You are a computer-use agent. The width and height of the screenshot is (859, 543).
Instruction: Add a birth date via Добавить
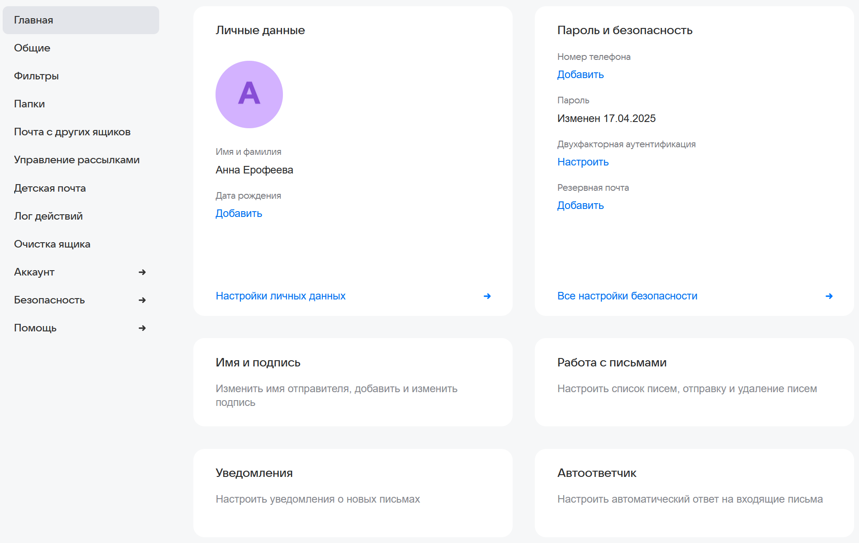click(239, 213)
